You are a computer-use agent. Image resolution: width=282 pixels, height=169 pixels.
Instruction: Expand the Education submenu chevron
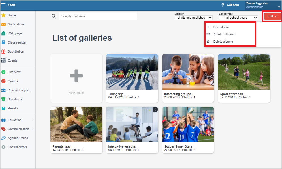point(33,120)
